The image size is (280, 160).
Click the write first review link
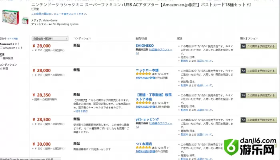[59, 14]
